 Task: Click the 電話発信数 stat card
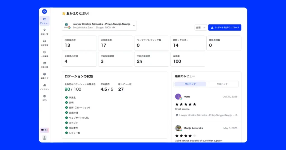pos(224,43)
